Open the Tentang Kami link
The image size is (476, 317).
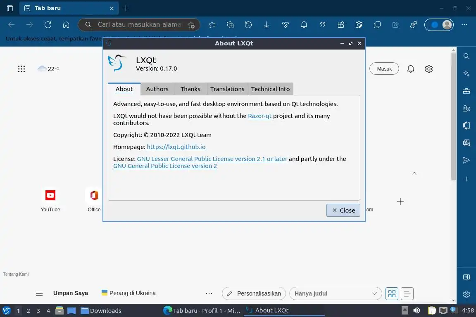point(16,274)
